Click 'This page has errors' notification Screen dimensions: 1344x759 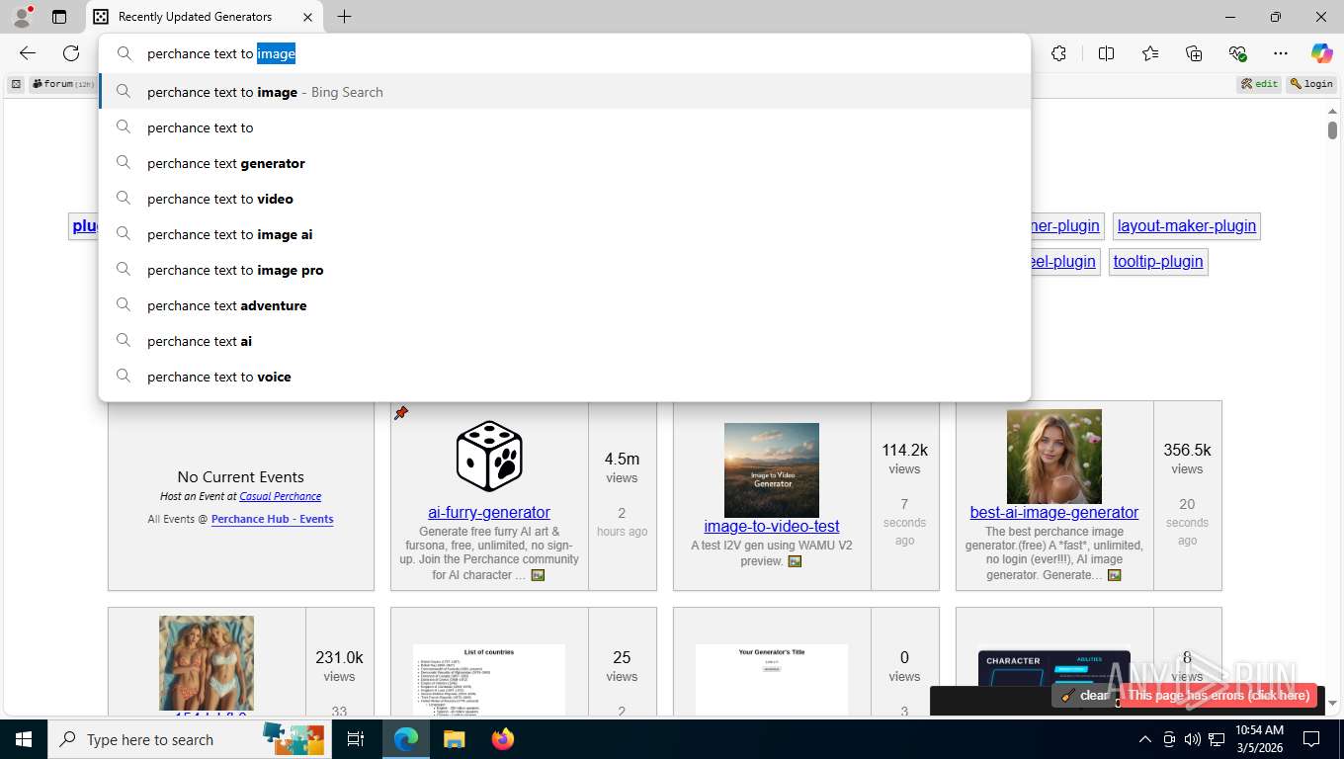tap(1218, 696)
